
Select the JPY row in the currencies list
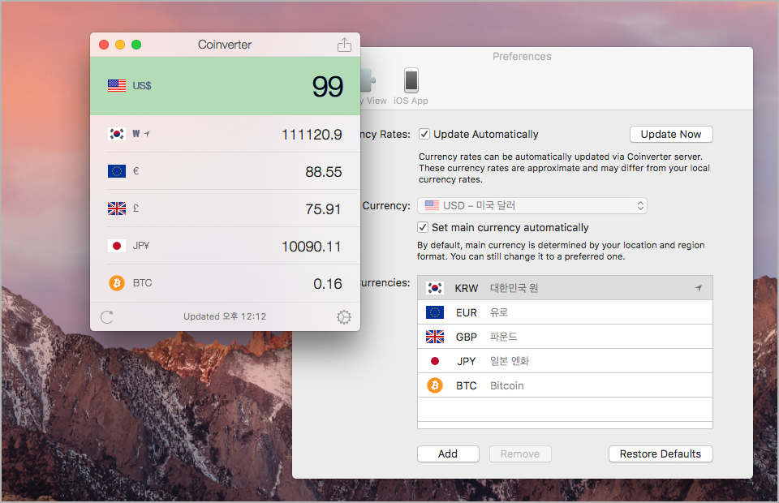tap(565, 361)
